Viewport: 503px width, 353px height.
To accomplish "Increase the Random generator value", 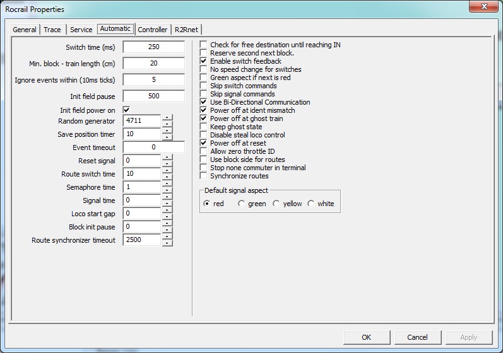I will point(167,117).
